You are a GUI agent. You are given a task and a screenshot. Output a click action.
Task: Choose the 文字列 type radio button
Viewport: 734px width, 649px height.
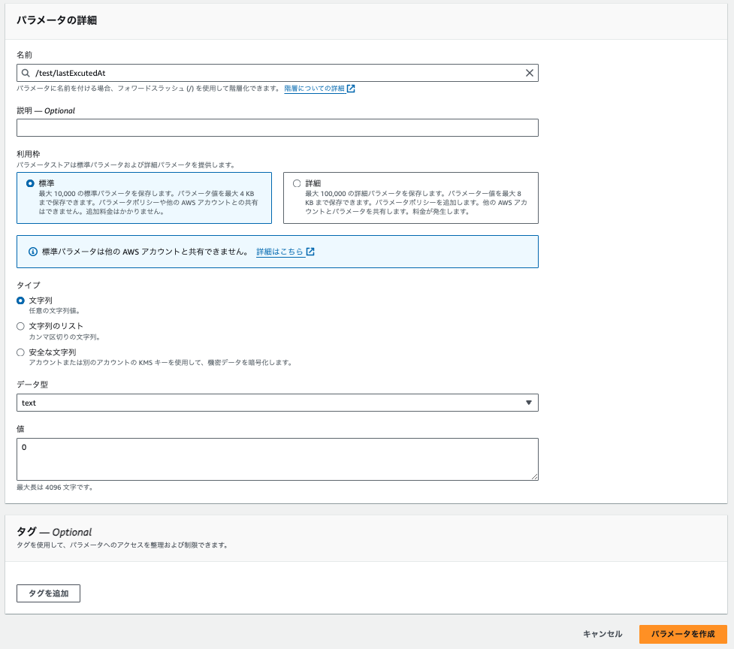(20, 300)
